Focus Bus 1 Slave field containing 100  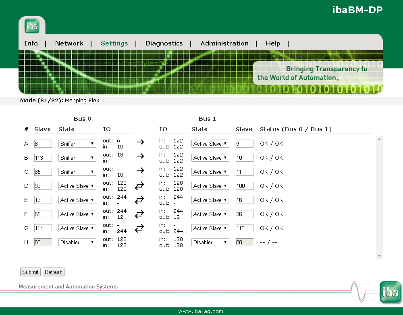(244, 186)
